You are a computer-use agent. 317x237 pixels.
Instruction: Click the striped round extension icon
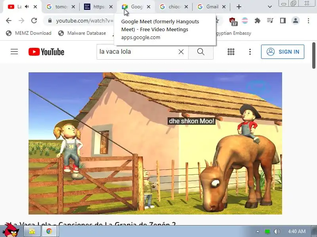click(x=245, y=21)
